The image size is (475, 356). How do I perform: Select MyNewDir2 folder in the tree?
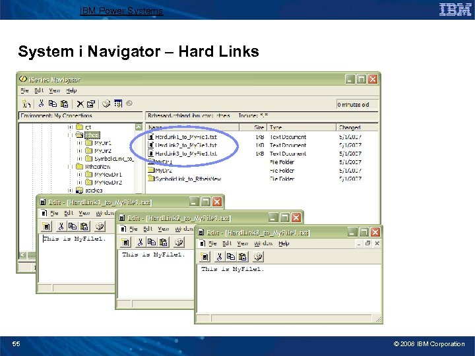coord(108,182)
